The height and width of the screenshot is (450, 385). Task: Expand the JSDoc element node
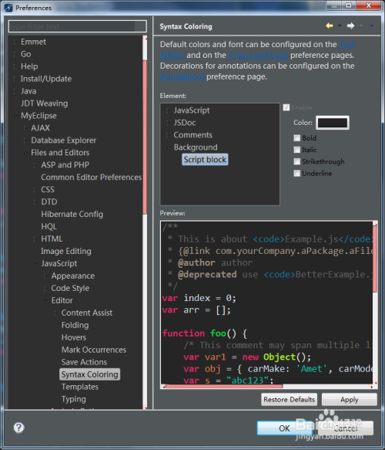coord(168,123)
